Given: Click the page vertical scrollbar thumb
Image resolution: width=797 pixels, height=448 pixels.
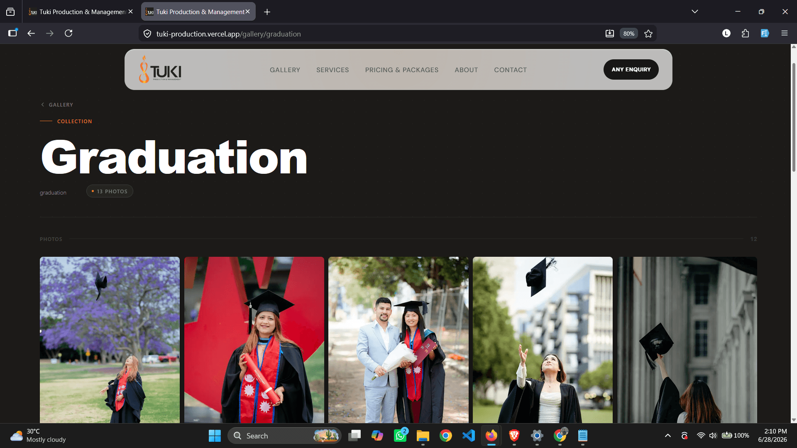Looking at the screenshot, I should pos(794,117).
